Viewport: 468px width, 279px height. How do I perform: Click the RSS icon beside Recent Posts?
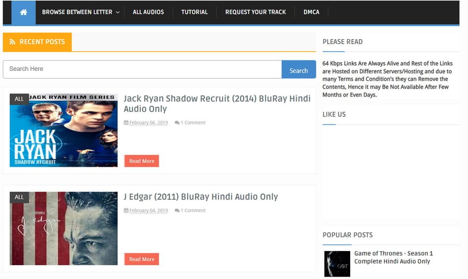tap(12, 42)
